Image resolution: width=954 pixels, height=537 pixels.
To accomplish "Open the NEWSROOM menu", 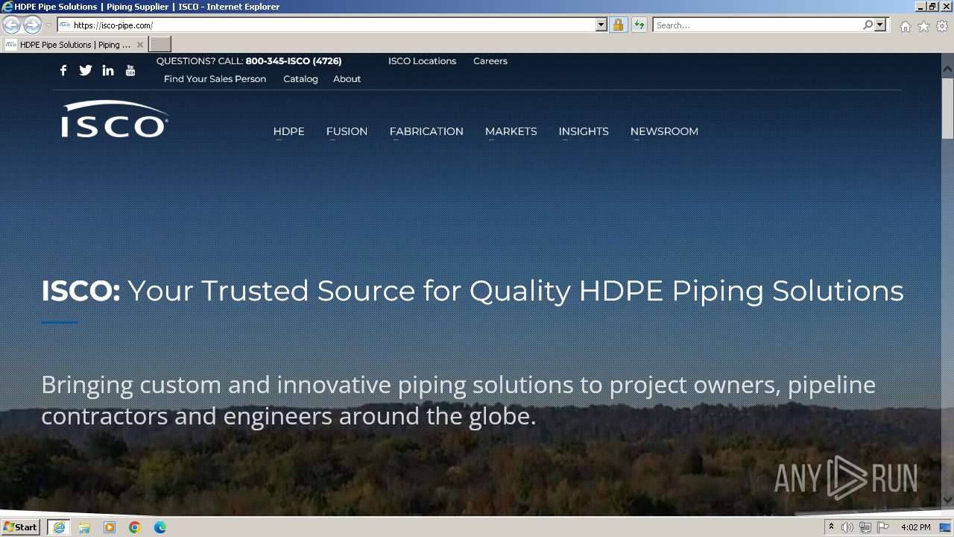I will [664, 131].
